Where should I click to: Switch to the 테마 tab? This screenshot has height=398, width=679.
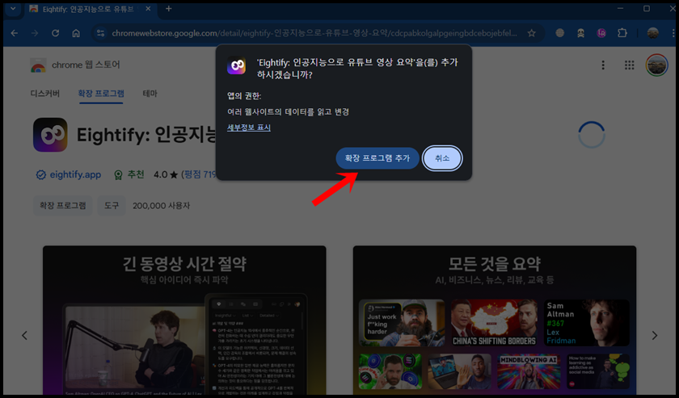coord(150,94)
